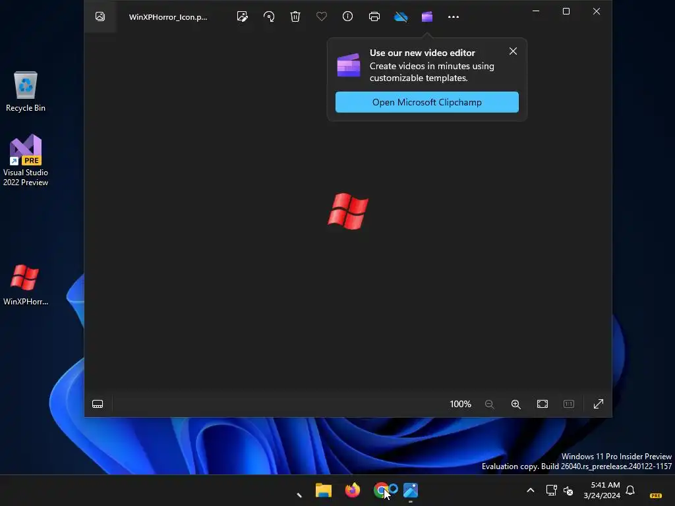675x506 pixels.
Task: Zoom out with the minus magnifier
Action: pyautogui.click(x=490, y=404)
